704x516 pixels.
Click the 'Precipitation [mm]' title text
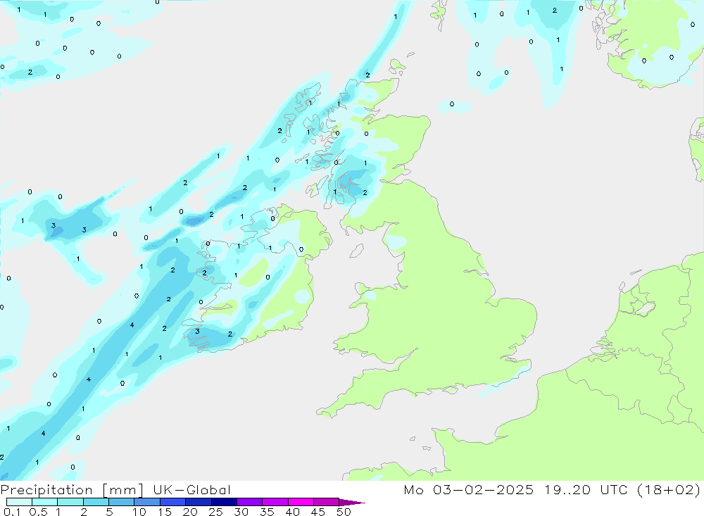pyautogui.click(x=72, y=490)
